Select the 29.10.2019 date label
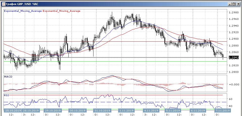This screenshot has width=242, height=116. (54, 110)
